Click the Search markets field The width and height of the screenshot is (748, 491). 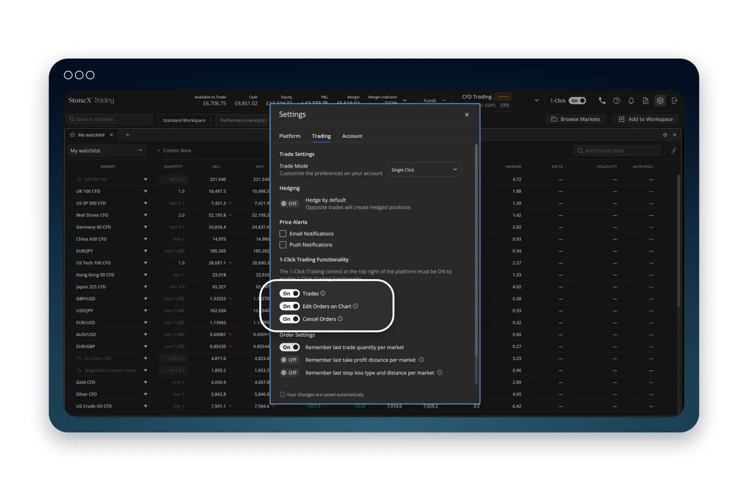tap(110, 119)
